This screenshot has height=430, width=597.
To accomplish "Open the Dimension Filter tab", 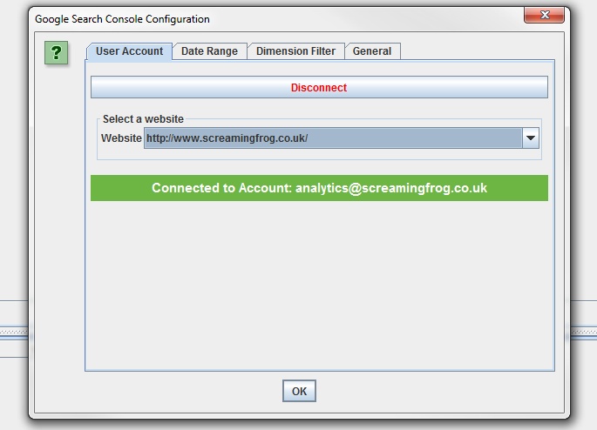I will click(295, 51).
